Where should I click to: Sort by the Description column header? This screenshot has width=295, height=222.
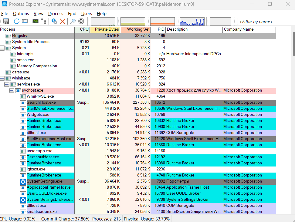coord(194,29)
